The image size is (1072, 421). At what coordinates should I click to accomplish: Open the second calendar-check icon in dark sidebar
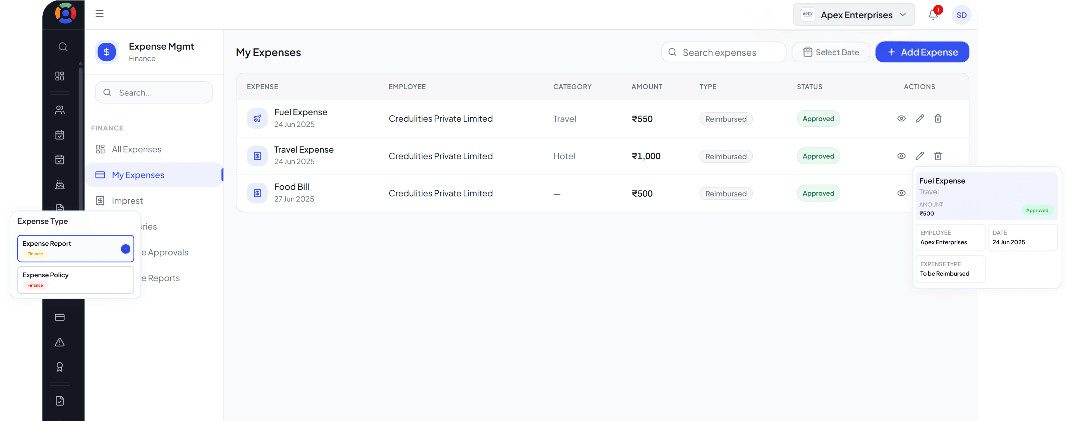point(59,159)
